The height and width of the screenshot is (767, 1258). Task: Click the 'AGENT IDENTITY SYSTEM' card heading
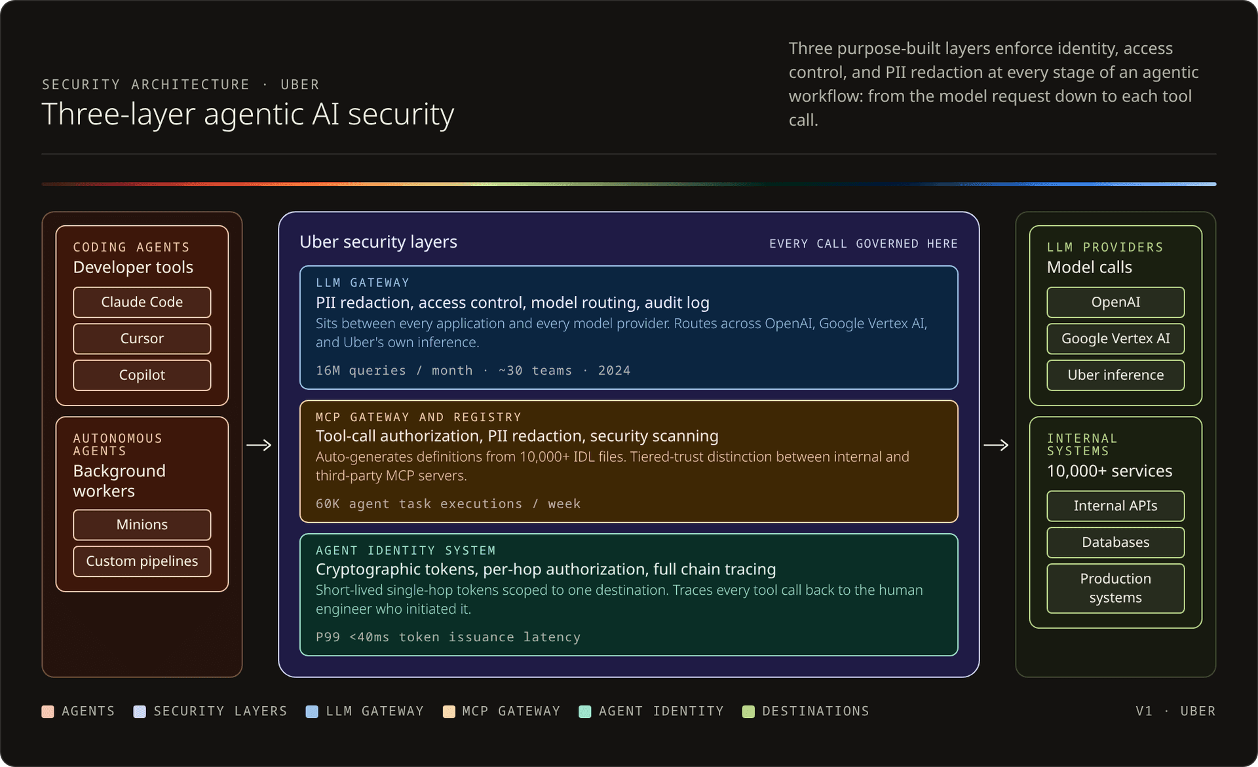tap(406, 551)
